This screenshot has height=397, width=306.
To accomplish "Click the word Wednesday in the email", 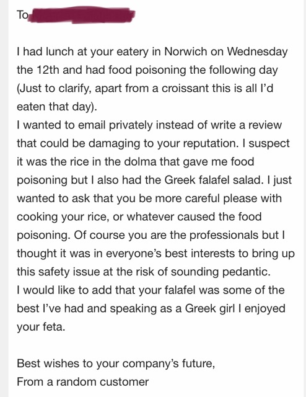I will [x=257, y=51].
